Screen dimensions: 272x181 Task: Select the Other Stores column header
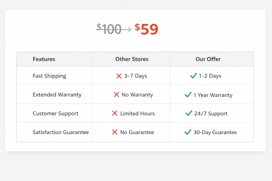(x=132, y=59)
